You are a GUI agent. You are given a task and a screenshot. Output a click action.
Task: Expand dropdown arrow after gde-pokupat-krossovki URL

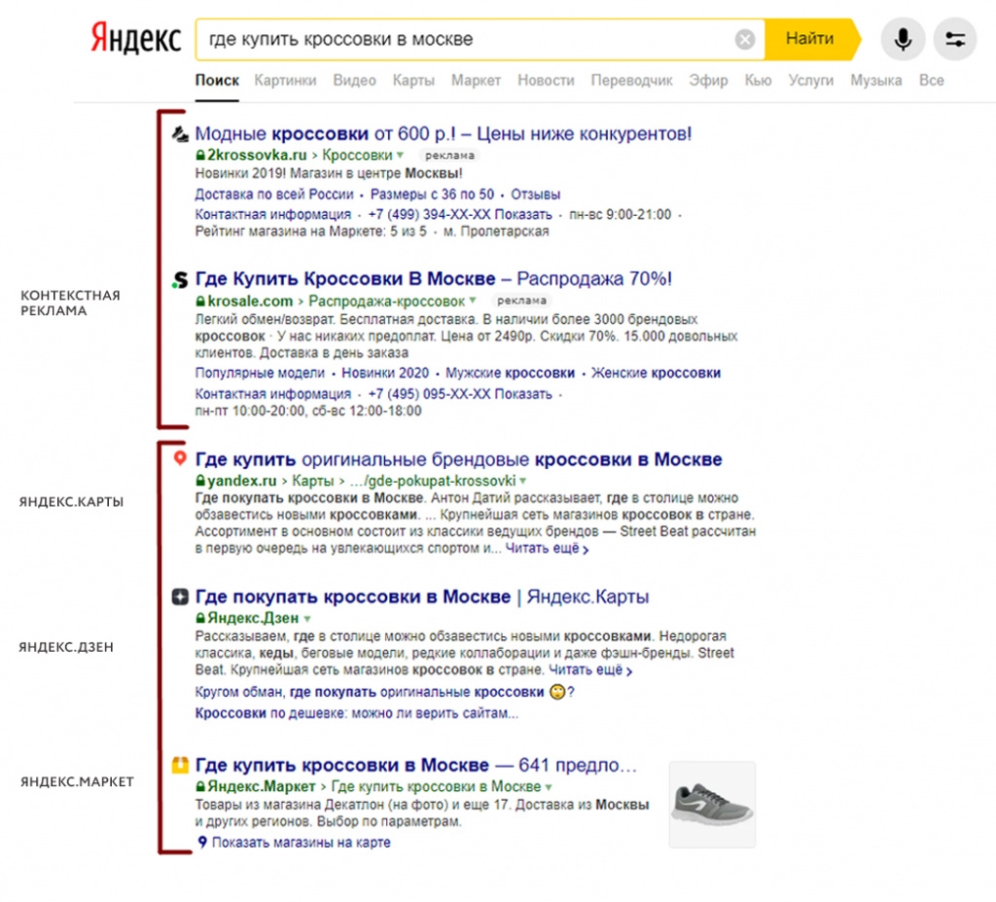[522, 481]
